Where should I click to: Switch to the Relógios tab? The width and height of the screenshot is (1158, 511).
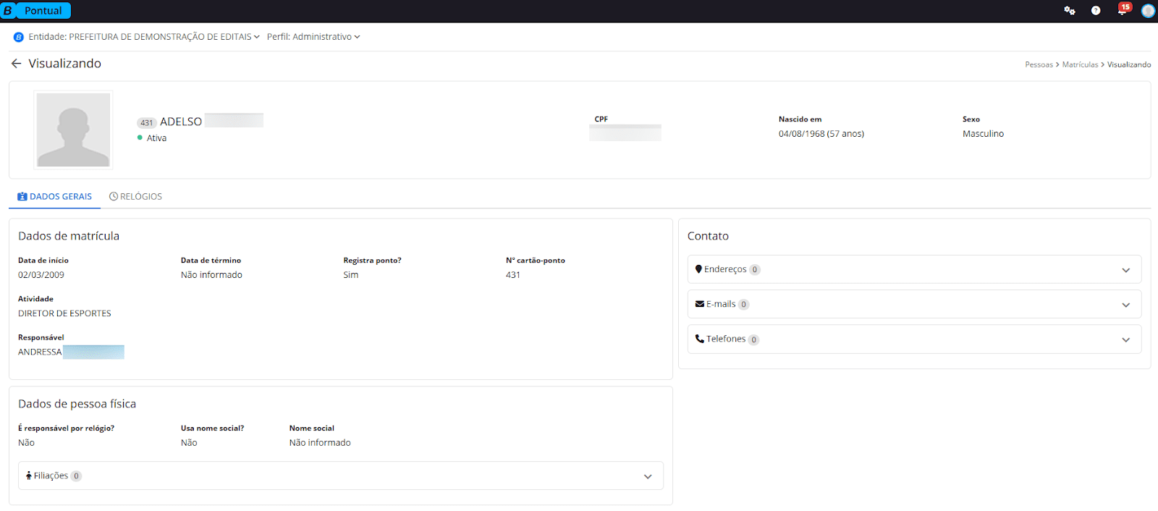[x=135, y=197]
